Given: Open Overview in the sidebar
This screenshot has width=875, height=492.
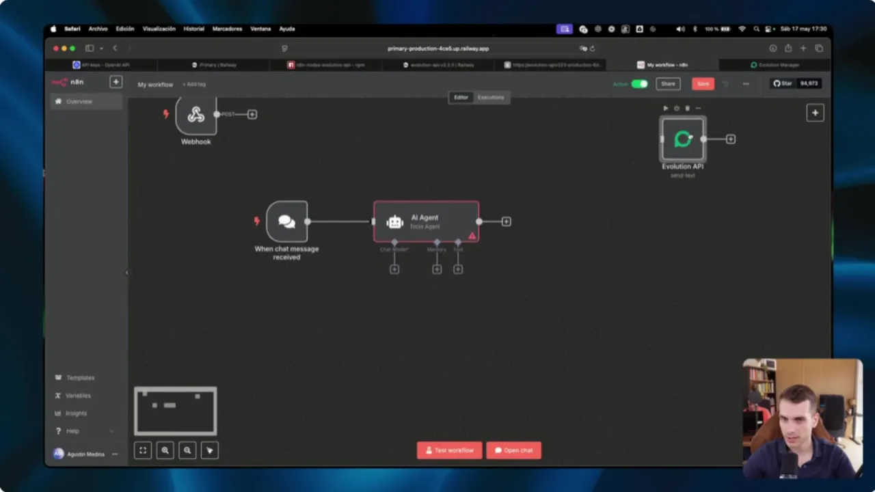Looking at the screenshot, I should (86, 102).
